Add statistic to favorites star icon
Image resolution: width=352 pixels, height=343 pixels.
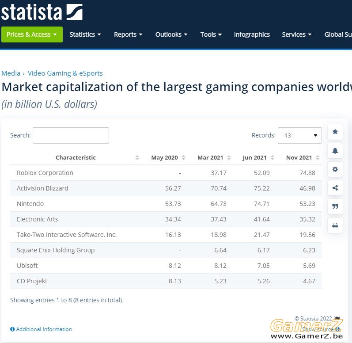(335, 132)
